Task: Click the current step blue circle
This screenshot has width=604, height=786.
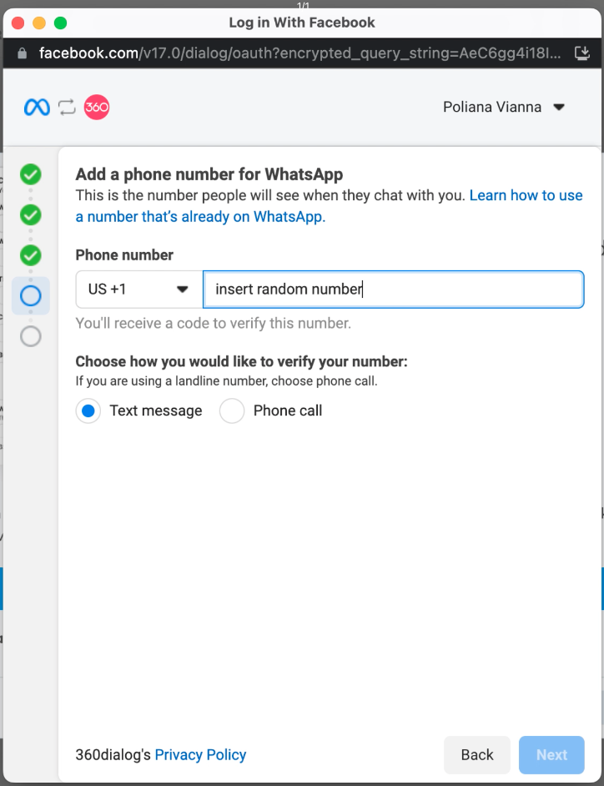Action: pyautogui.click(x=31, y=295)
